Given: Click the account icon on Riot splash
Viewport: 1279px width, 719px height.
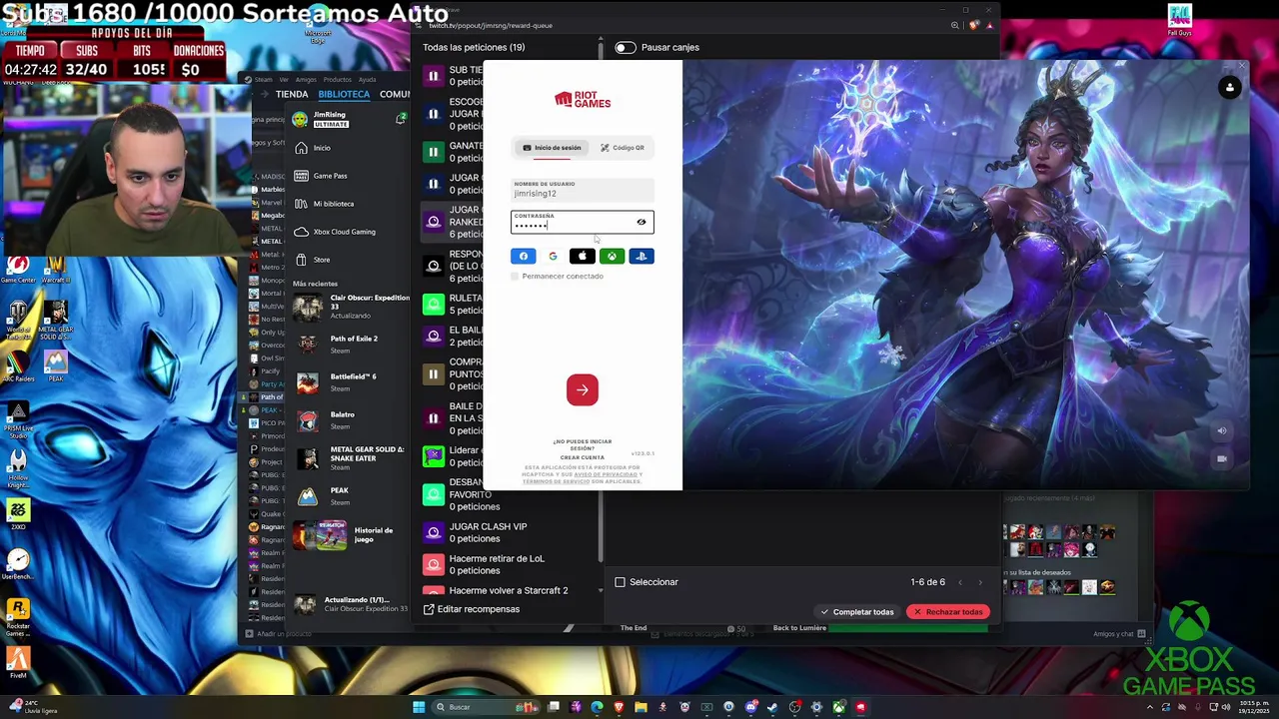Looking at the screenshot, I should click(x=1230, y=88).
